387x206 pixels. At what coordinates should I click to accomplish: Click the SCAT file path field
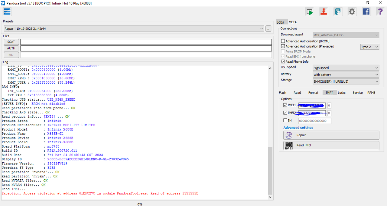[146, 42]
